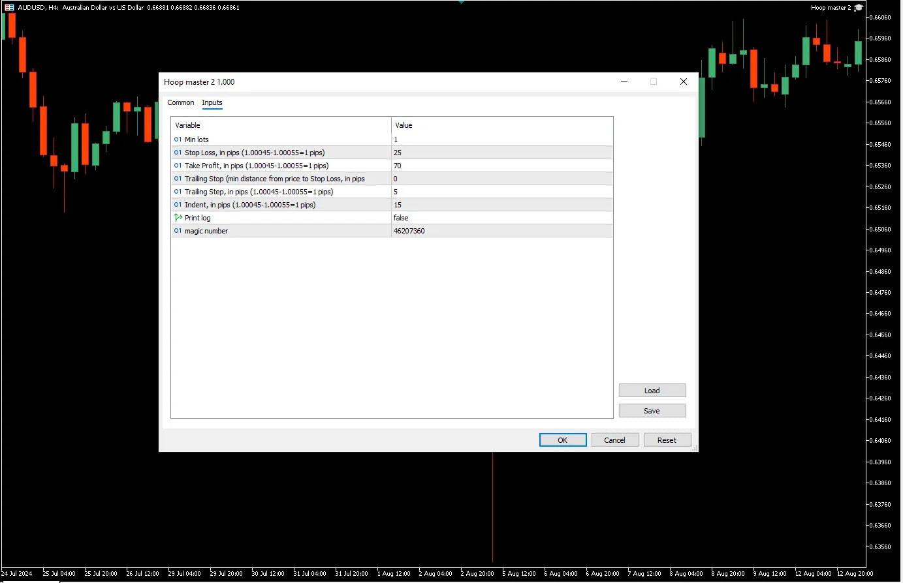Click the Min lots integer type icon
Image resolution: width=903 pixels, height=583 pixels.
178,140
